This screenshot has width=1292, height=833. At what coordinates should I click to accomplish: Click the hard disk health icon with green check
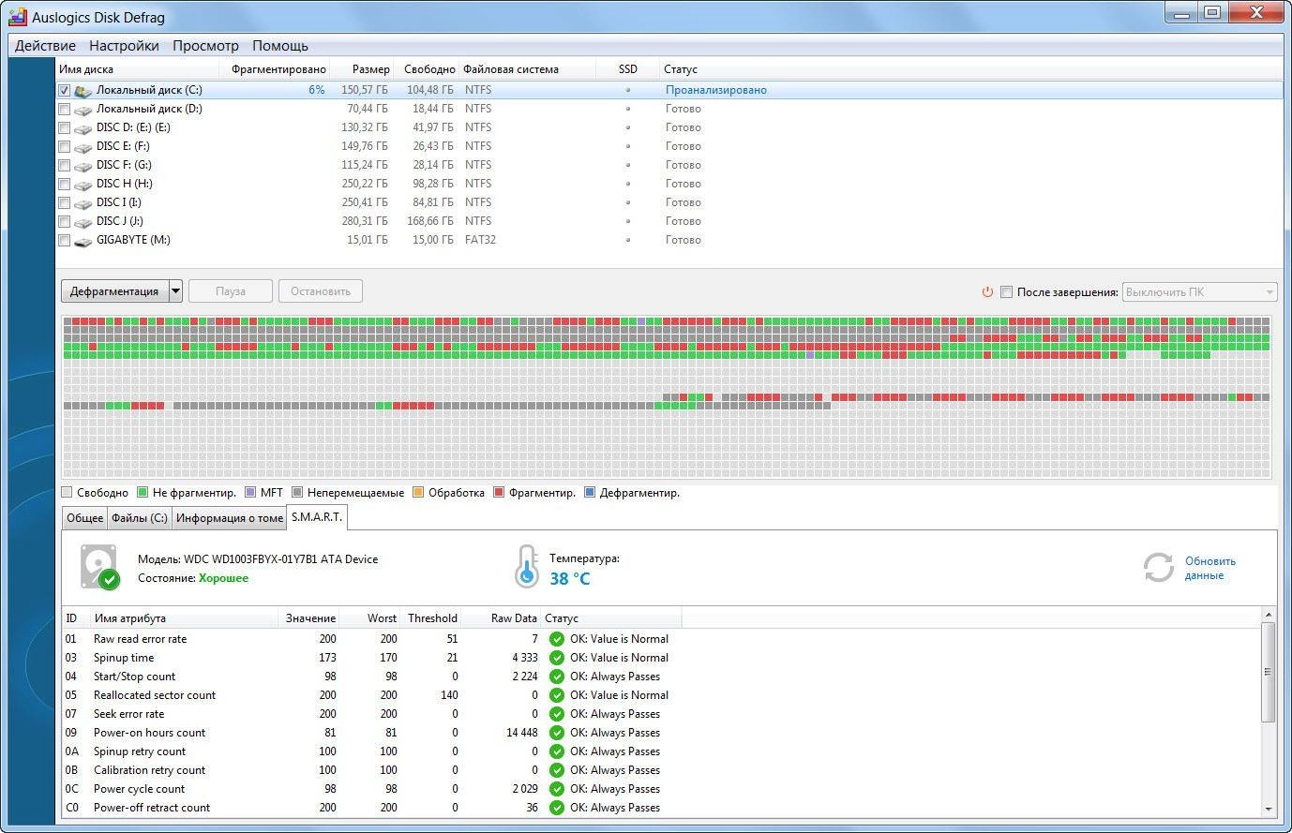coord(99,567)
